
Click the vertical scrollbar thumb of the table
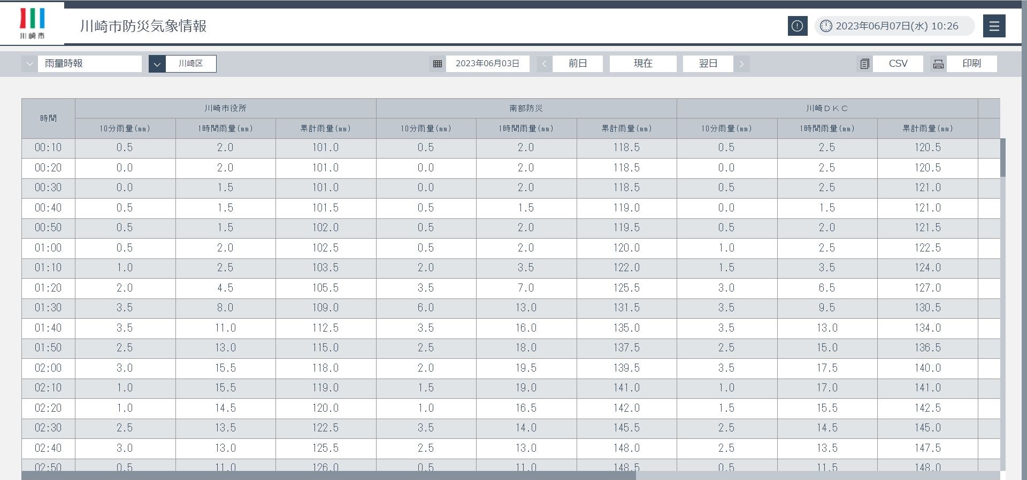pos(1003,158)
